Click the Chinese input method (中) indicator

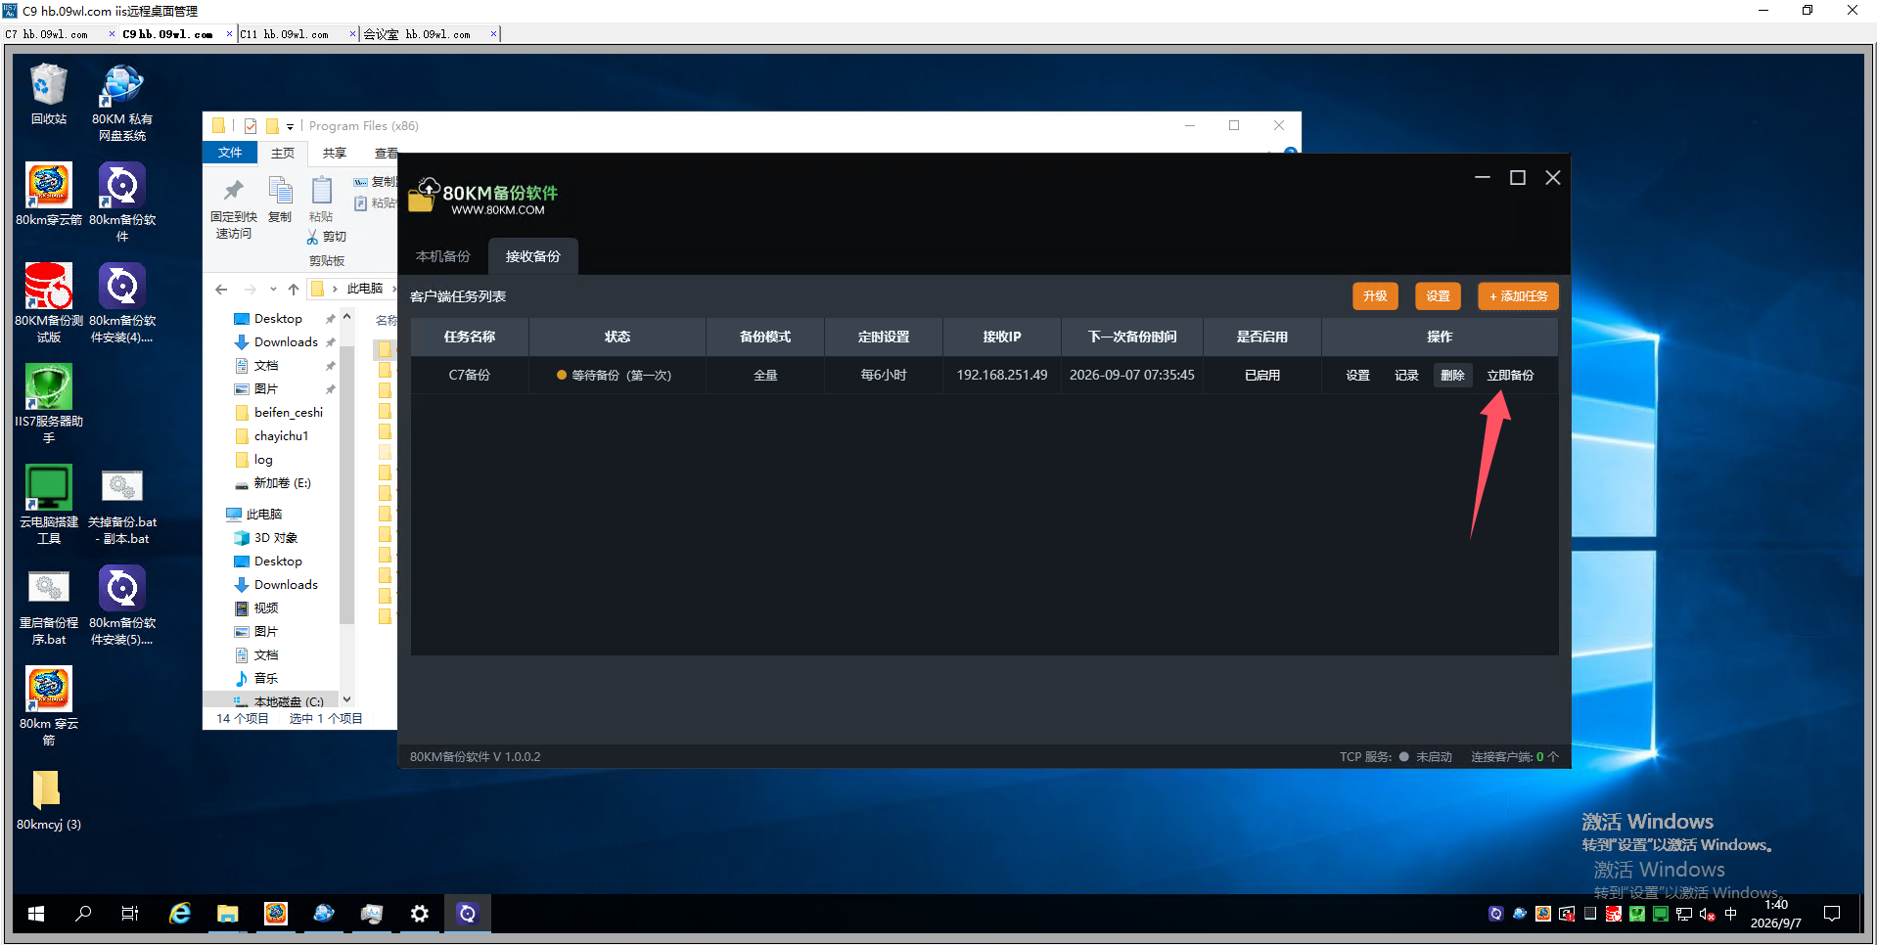click(1730, 914)
